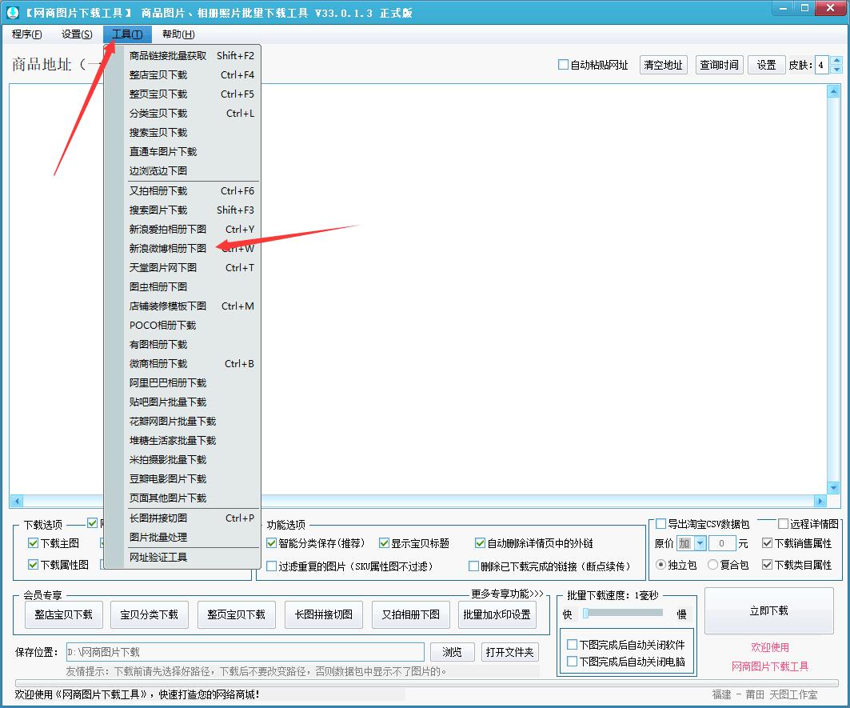The image size is (850, 708).
Task: Choose 新浪微博相册下图 from Tools menu
Action: coord(168,249)
